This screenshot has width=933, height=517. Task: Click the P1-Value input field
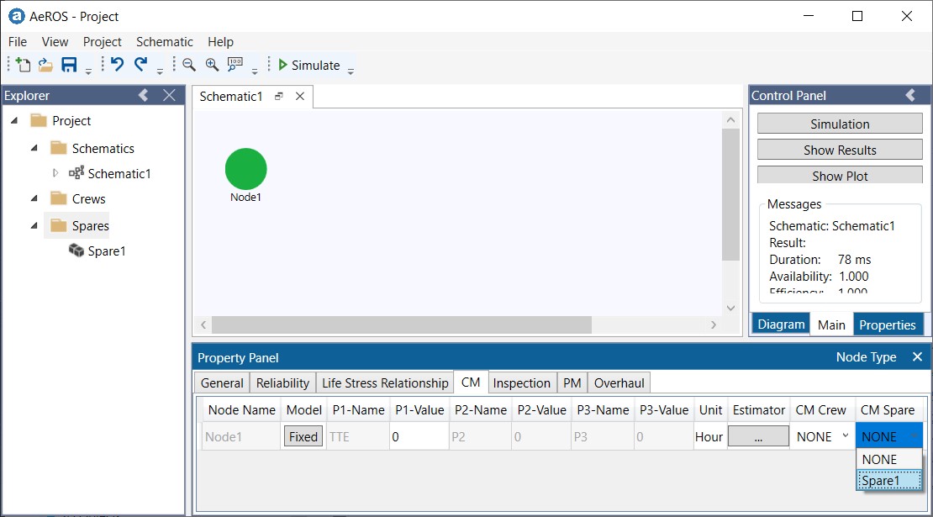click(x=417, y=437)
